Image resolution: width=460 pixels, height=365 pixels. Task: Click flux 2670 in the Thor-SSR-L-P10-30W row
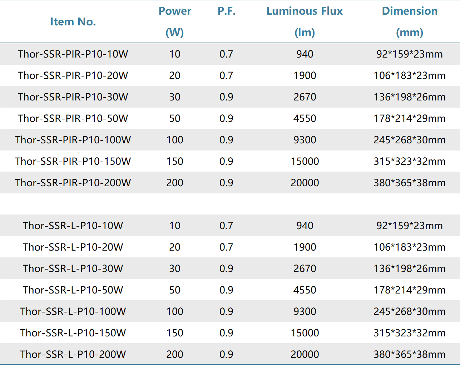pyautogui.click(x=305, y=268)
